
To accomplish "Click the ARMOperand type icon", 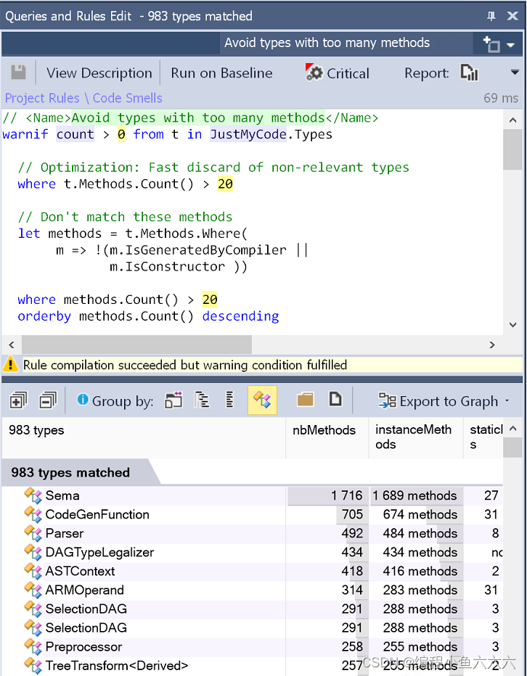I will [33, 590].
